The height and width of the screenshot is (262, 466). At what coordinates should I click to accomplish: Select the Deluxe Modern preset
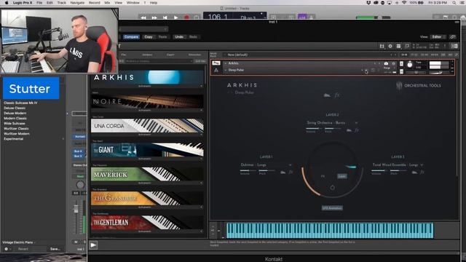15,114
